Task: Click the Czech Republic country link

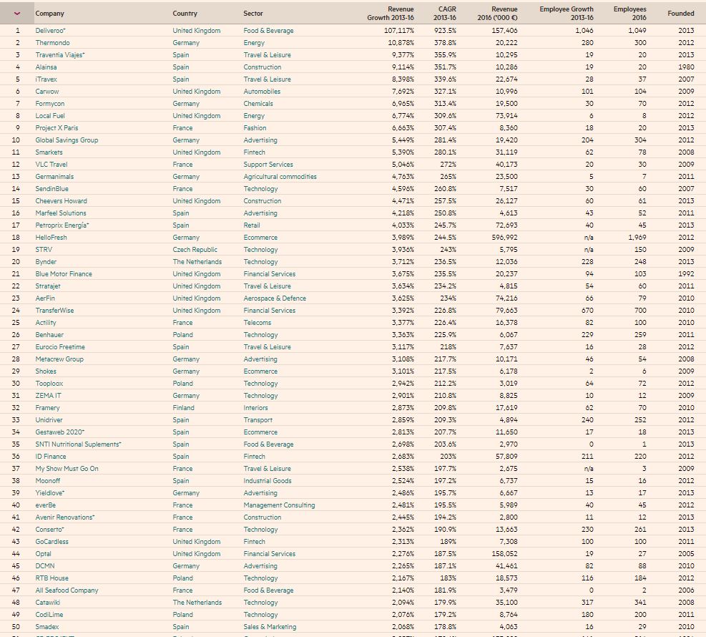Action: click(195, 250)
